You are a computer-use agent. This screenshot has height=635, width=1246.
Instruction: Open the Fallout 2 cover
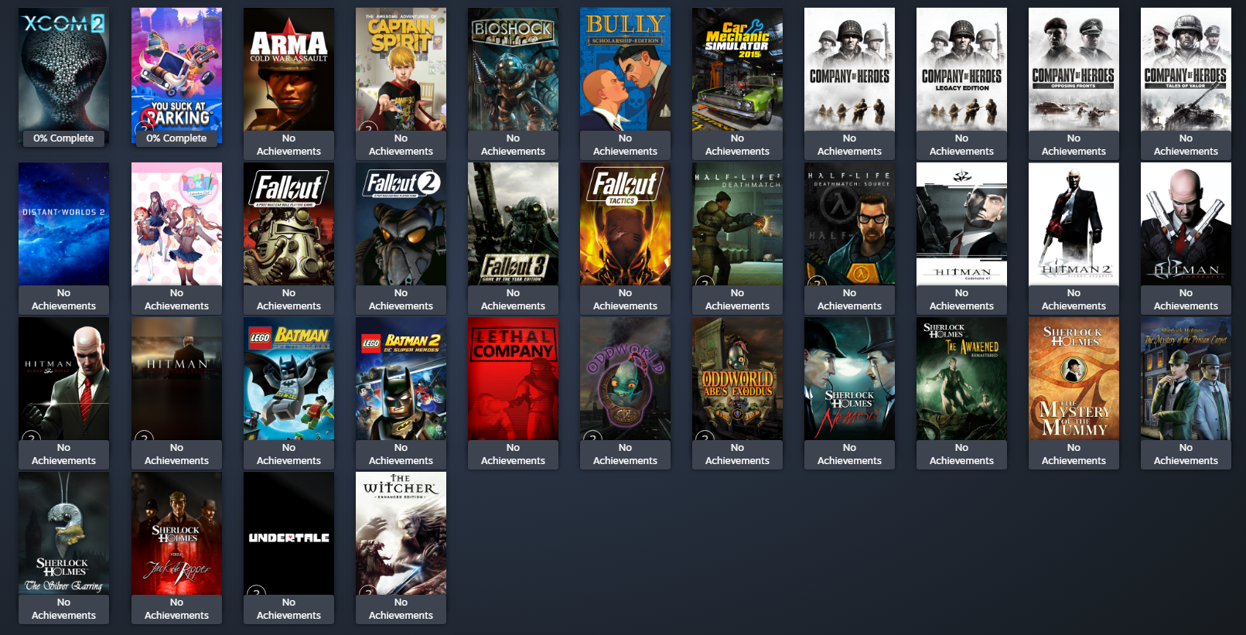401,224
